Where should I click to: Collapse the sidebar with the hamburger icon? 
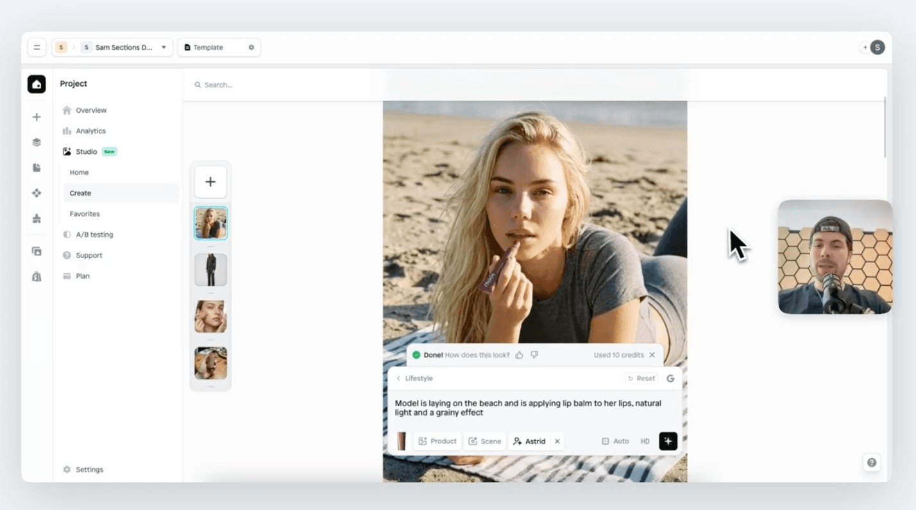point(37,47)
